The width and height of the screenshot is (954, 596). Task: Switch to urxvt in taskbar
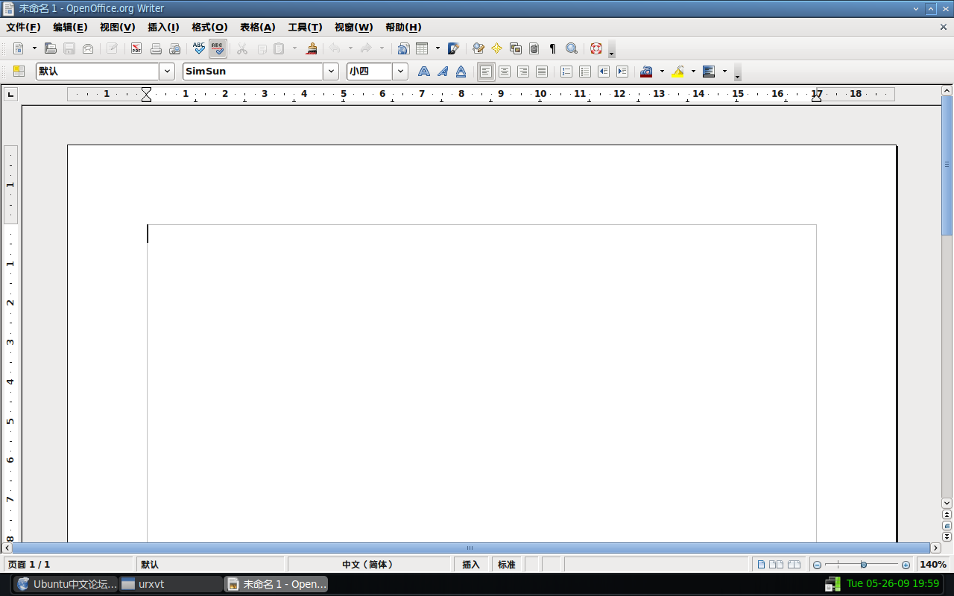click(171, 584)
